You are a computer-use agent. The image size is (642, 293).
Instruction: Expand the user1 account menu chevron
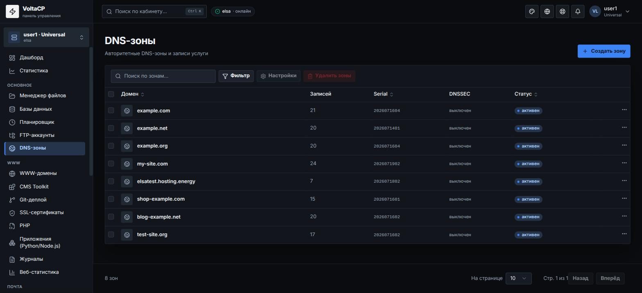tap(628, 11)
